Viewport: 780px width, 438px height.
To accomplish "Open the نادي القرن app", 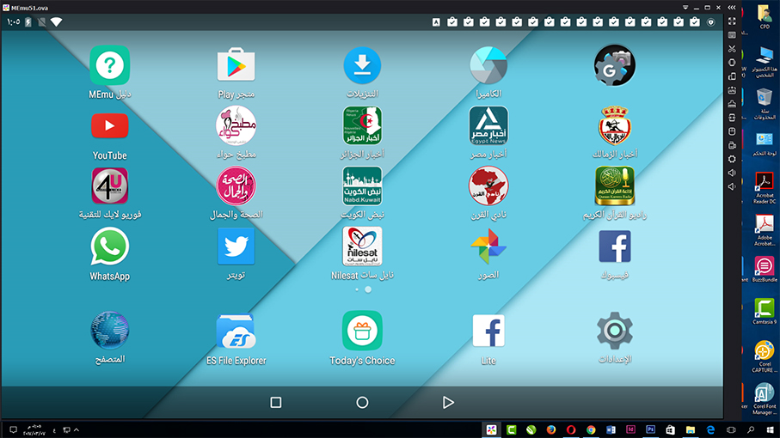I will click(x=488, y=186).
